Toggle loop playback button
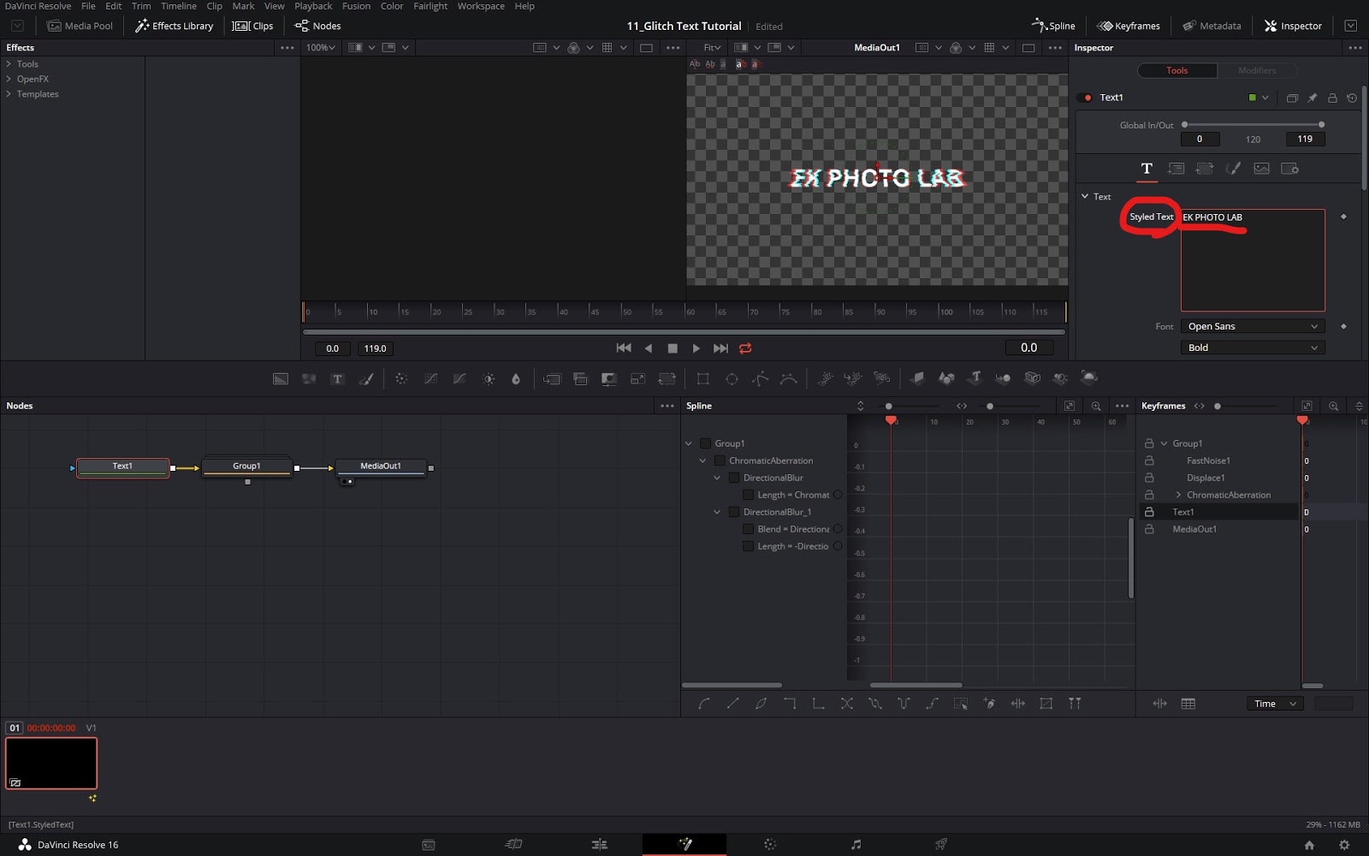 point(745,348)
